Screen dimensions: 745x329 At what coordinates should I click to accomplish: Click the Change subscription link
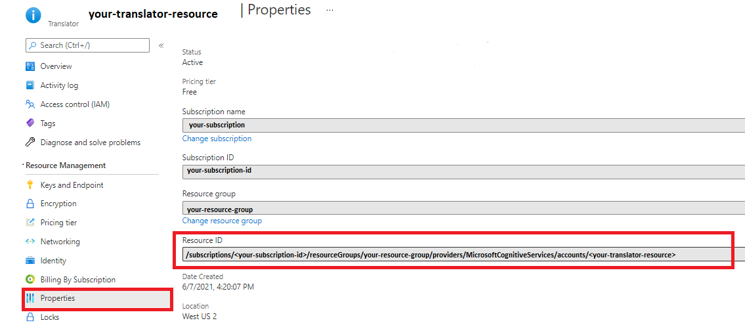[217, 139]
